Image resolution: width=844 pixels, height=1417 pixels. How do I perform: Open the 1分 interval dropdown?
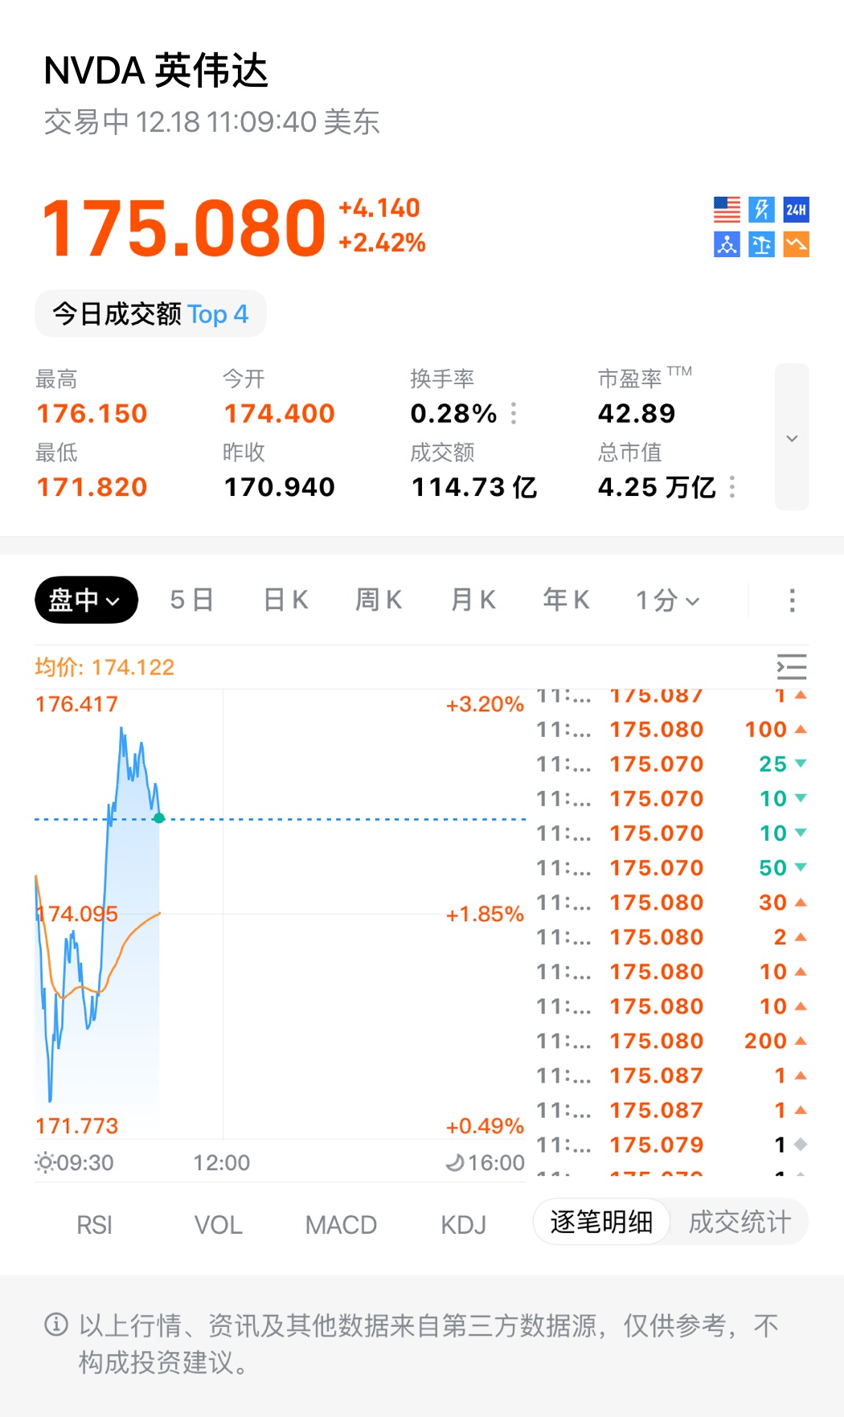667,600
